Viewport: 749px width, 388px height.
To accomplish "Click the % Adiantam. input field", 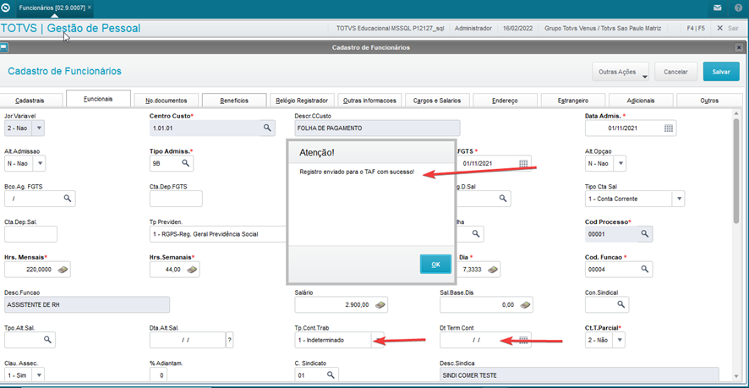I will 159,375.
